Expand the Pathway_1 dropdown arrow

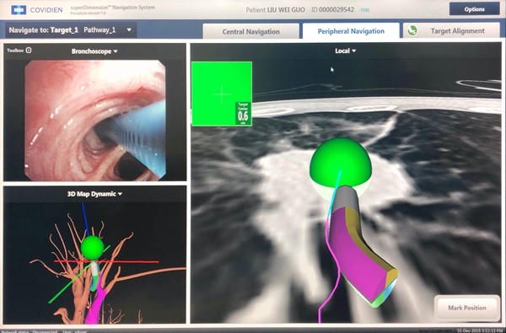pos(129,30)
